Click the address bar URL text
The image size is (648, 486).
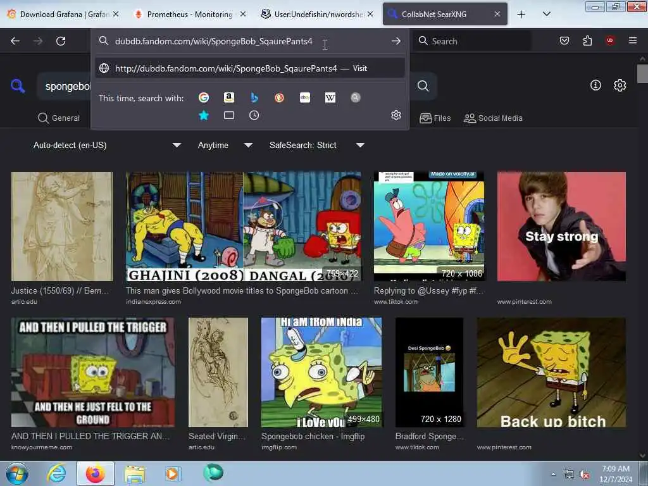214,41
